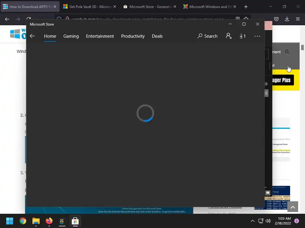Close the Microsoft Store window
The height and width of the screenshot is (228, 305).
tap(258, 24)
